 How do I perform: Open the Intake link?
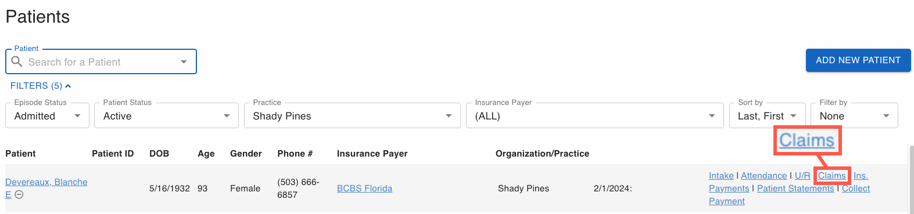pyautogui.click(x=721, y=176)
